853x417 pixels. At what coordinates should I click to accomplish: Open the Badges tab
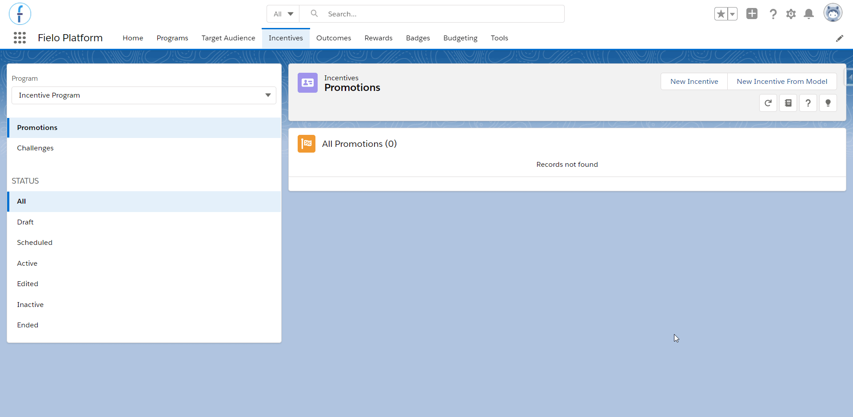(x=418, y=38)
